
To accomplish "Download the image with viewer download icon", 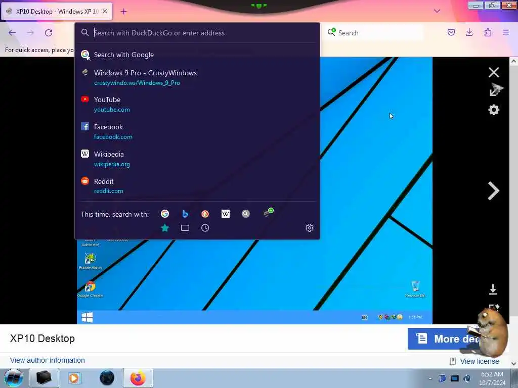I will 493,289.
